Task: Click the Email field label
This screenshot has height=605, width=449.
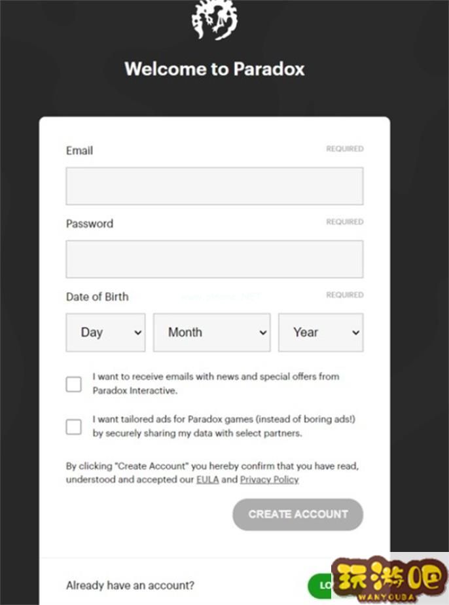Action: click(79, 151)
